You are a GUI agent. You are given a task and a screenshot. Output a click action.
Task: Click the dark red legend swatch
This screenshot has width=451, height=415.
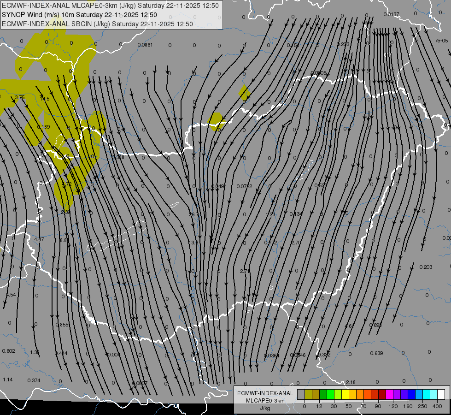click(x=382, y=394)
